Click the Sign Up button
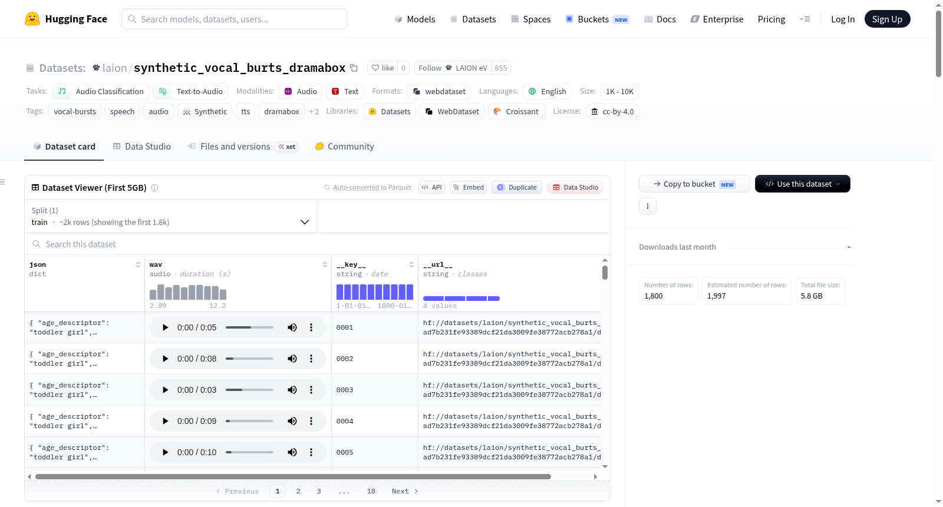 [888, 19]
